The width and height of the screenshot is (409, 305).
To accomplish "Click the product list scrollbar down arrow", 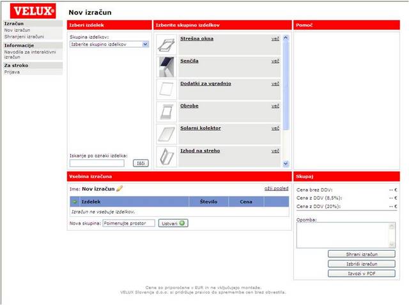I will 286,164.
